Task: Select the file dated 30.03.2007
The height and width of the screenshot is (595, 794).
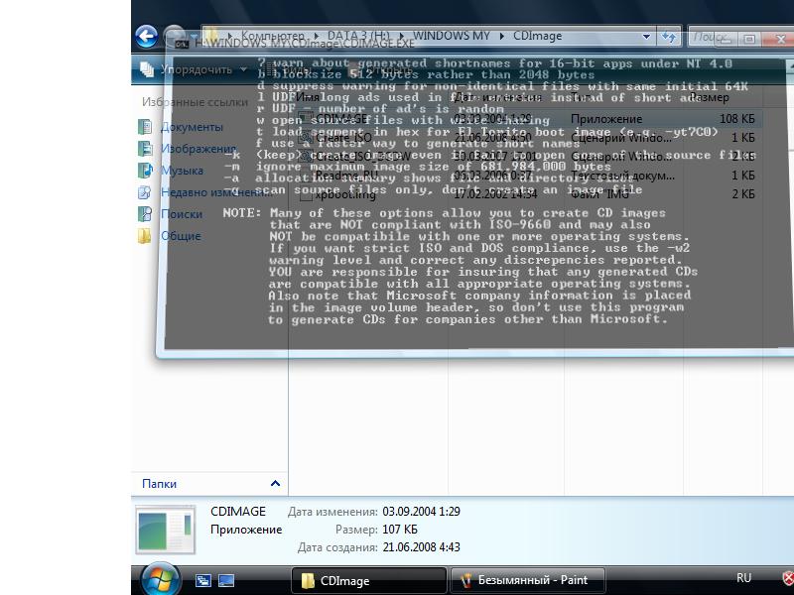Action: coord(527,157)
